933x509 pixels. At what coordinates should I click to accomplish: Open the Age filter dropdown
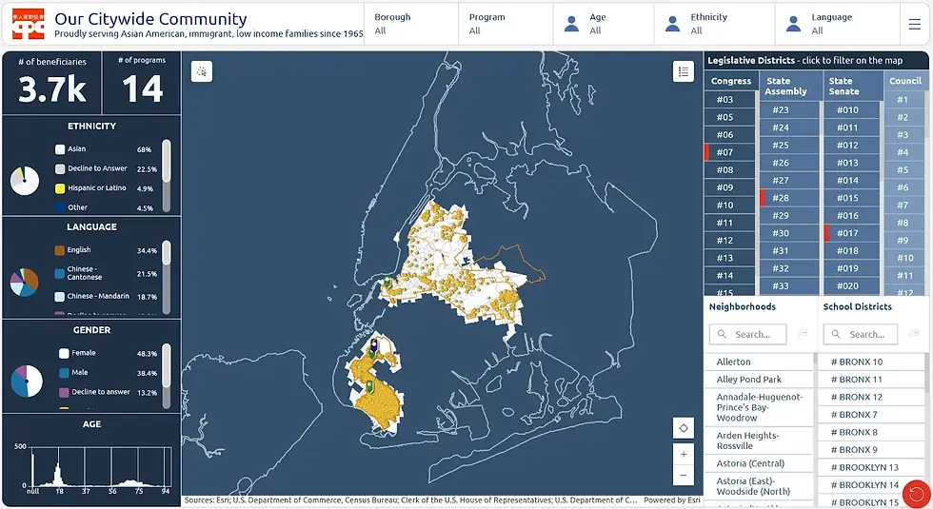point(604,24)
